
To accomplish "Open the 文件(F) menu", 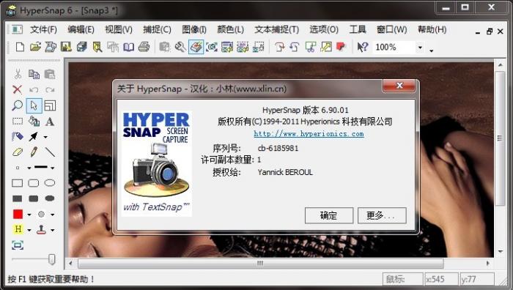I will pos(43,30).
